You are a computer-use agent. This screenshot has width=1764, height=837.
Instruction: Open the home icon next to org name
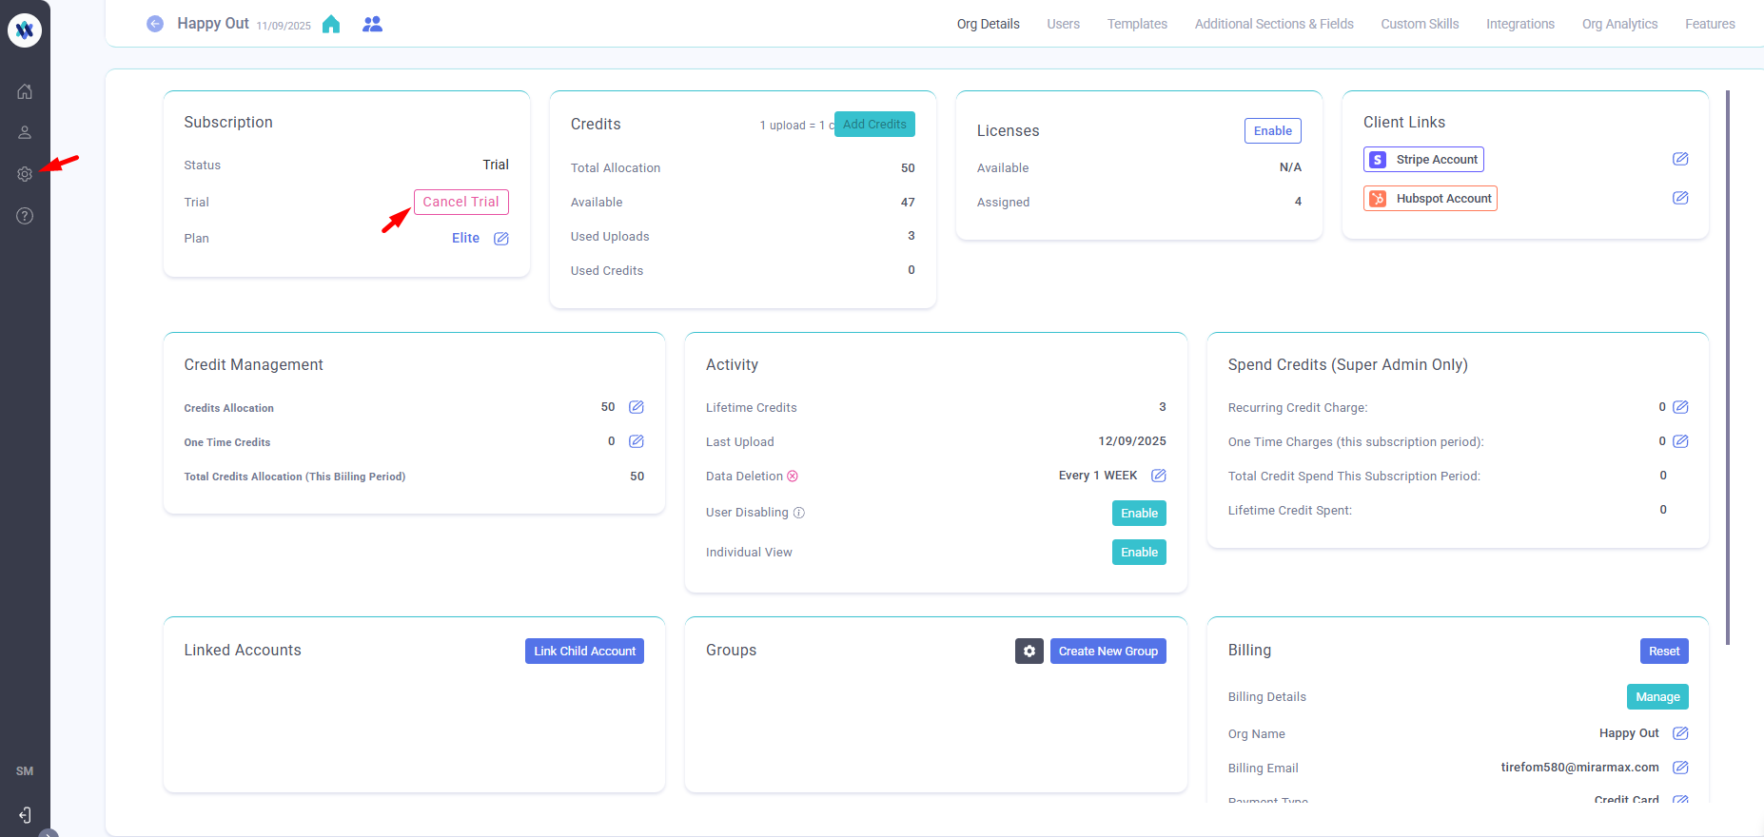(x=331, y=24)
